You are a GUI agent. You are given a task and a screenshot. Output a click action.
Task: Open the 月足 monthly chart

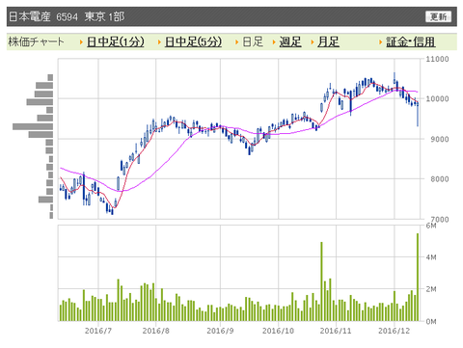(x=328, y=41)
